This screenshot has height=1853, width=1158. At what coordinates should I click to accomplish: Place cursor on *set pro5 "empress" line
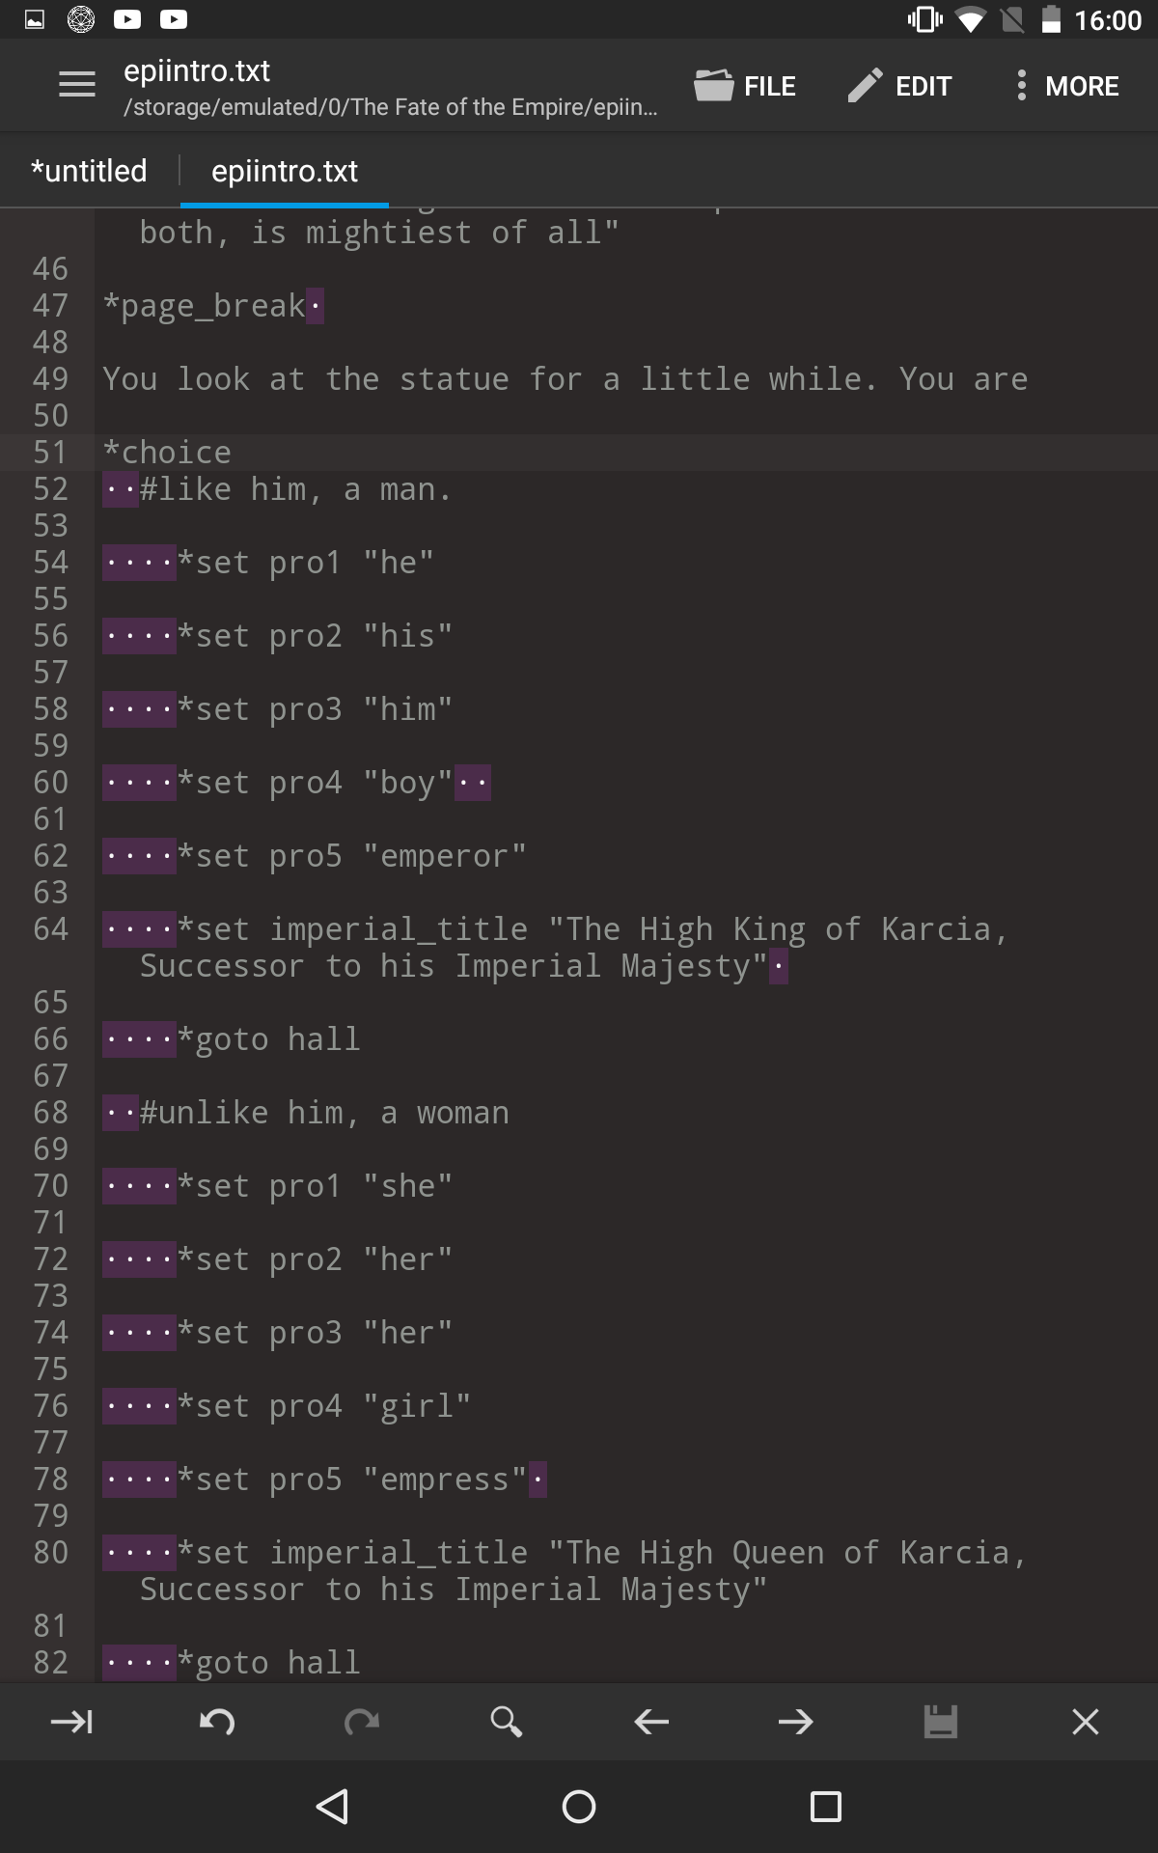[x=324, y=1480]
